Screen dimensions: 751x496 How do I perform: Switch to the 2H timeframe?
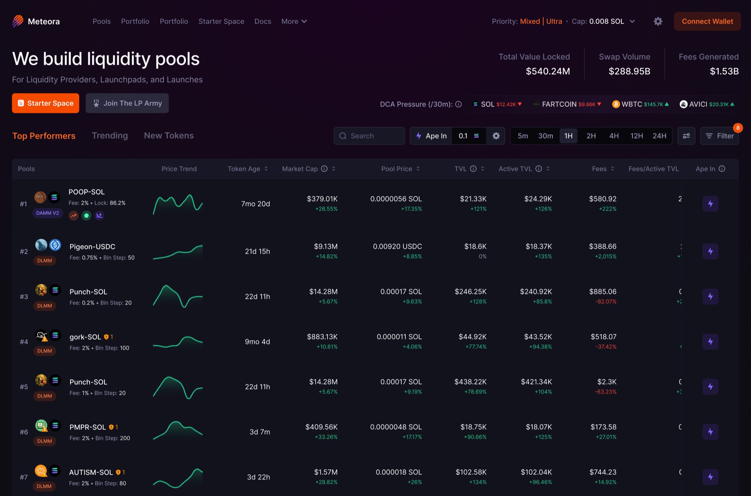591,136
